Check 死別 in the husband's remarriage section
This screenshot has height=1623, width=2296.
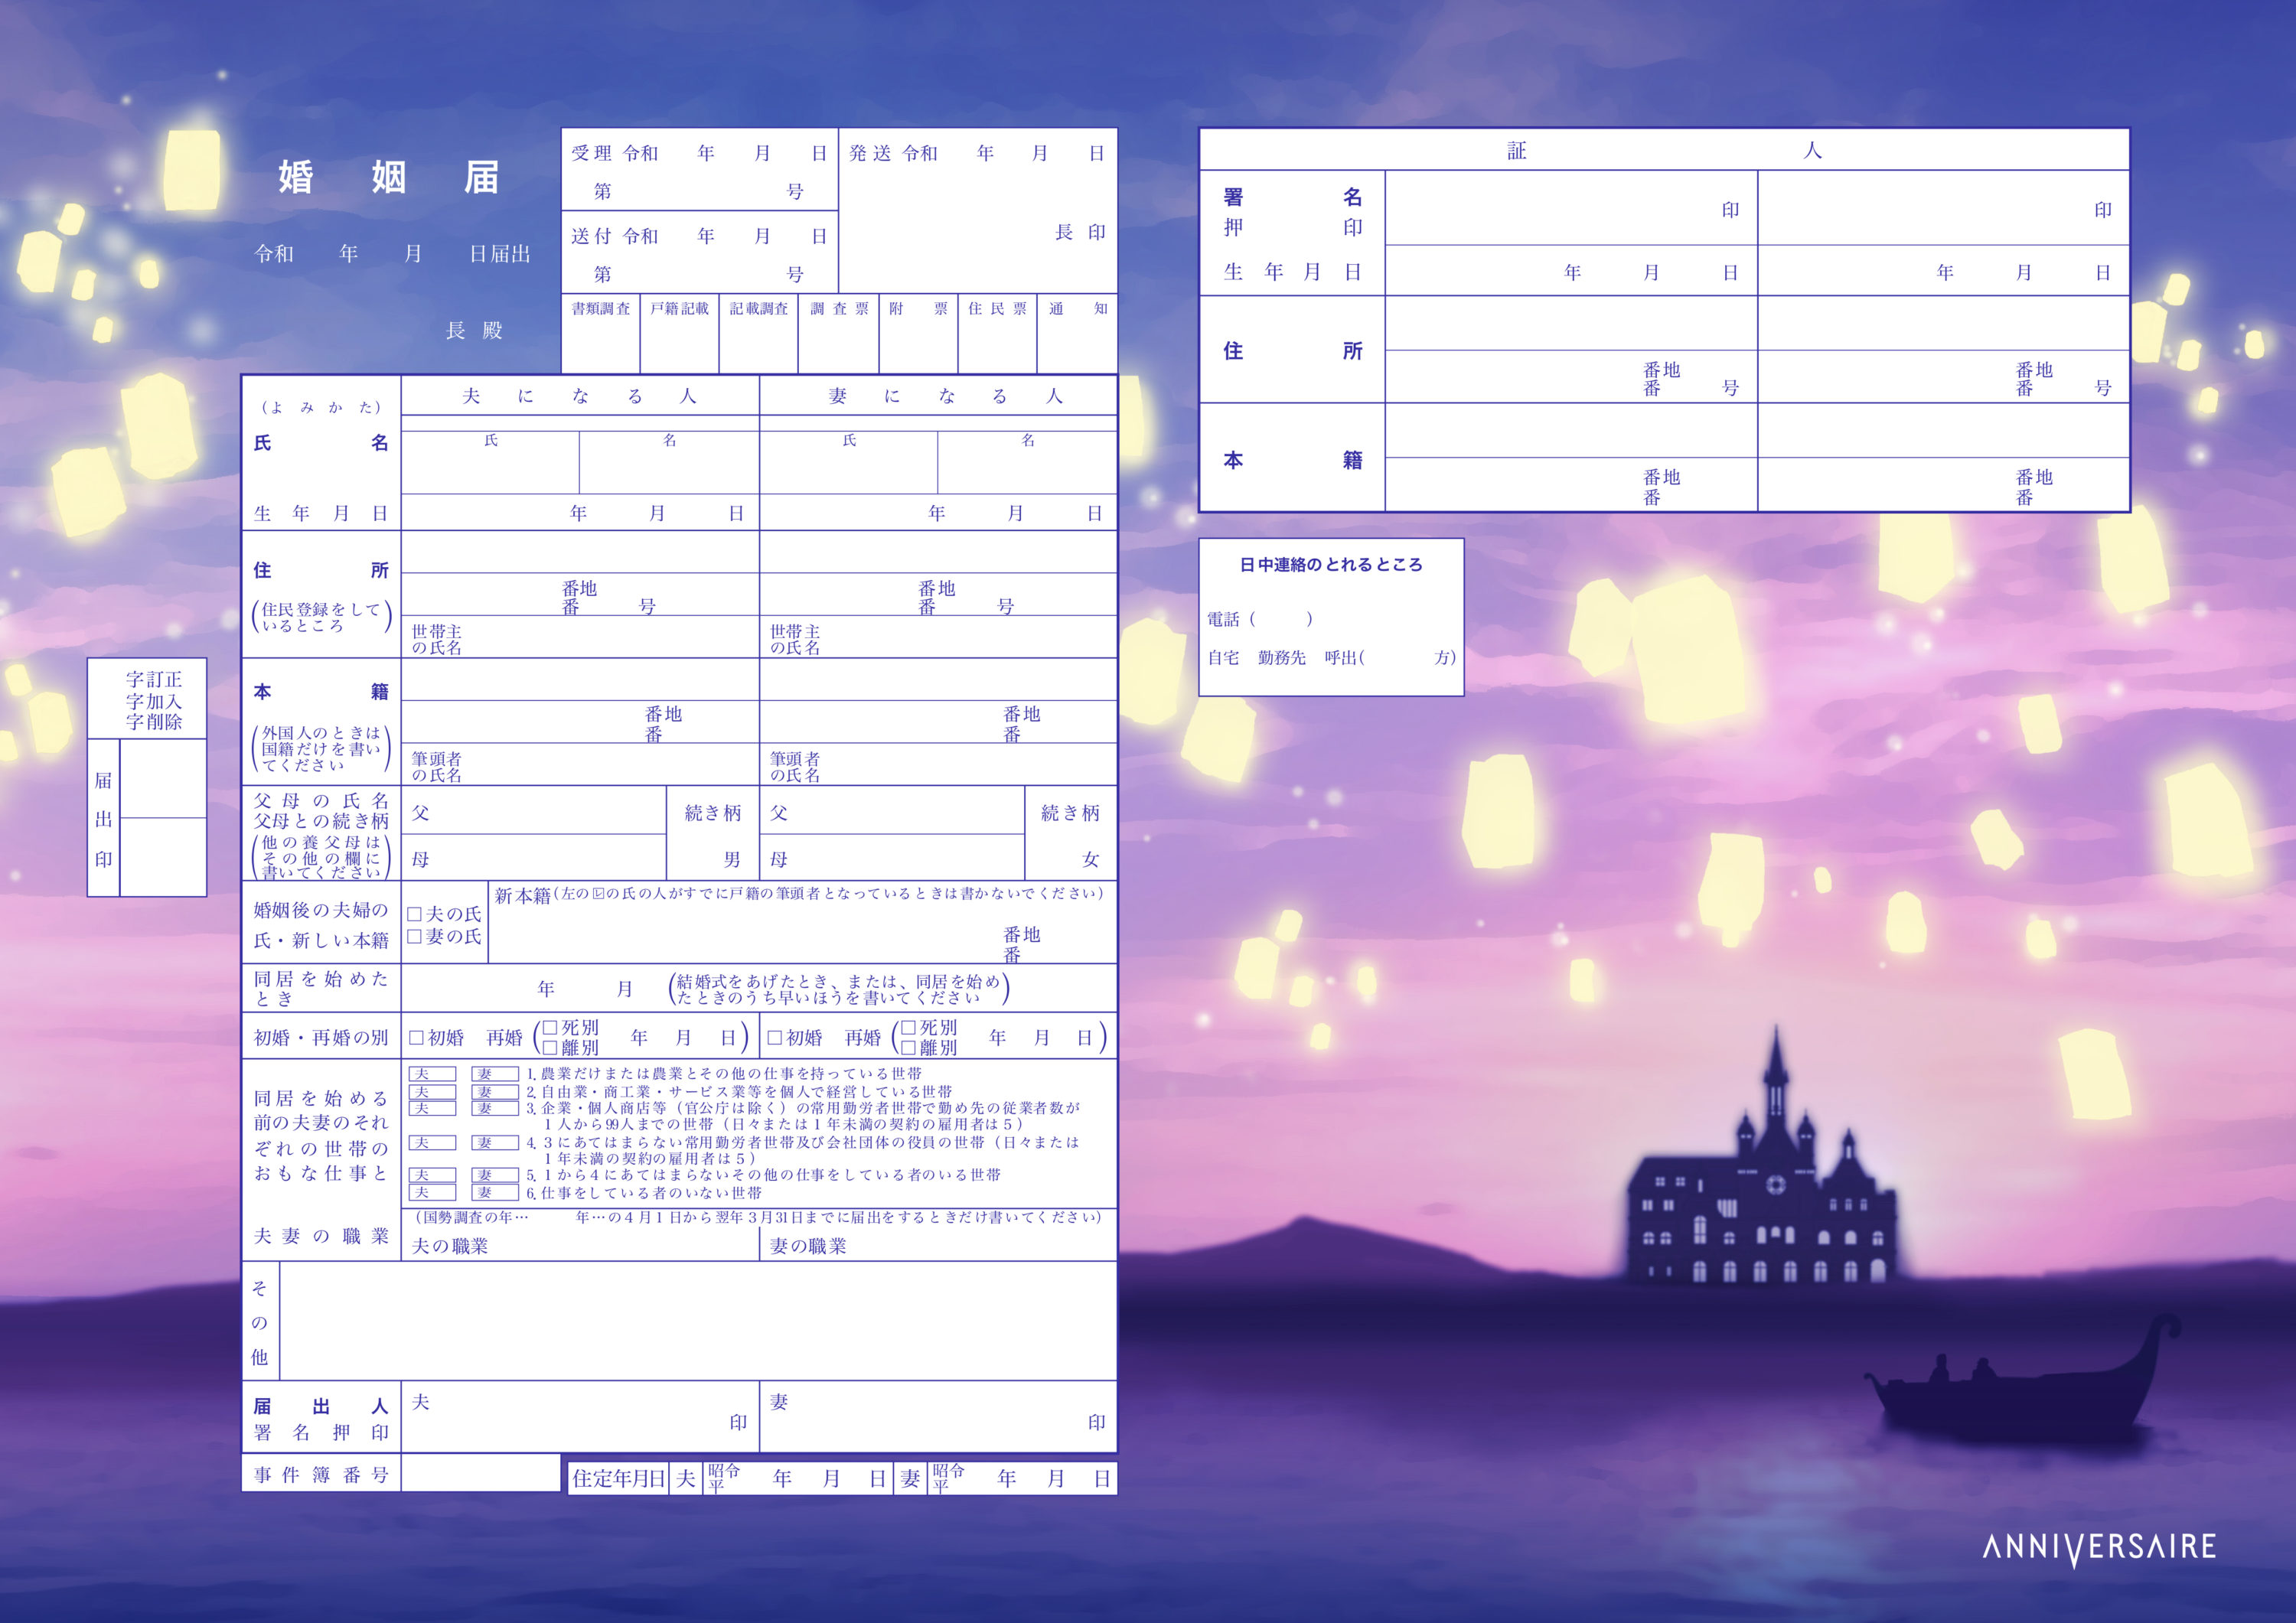(x=549, y=1028)
